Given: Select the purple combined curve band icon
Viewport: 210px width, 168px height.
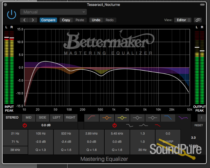Looking at the screenshot, I should [x=183, y=118].
